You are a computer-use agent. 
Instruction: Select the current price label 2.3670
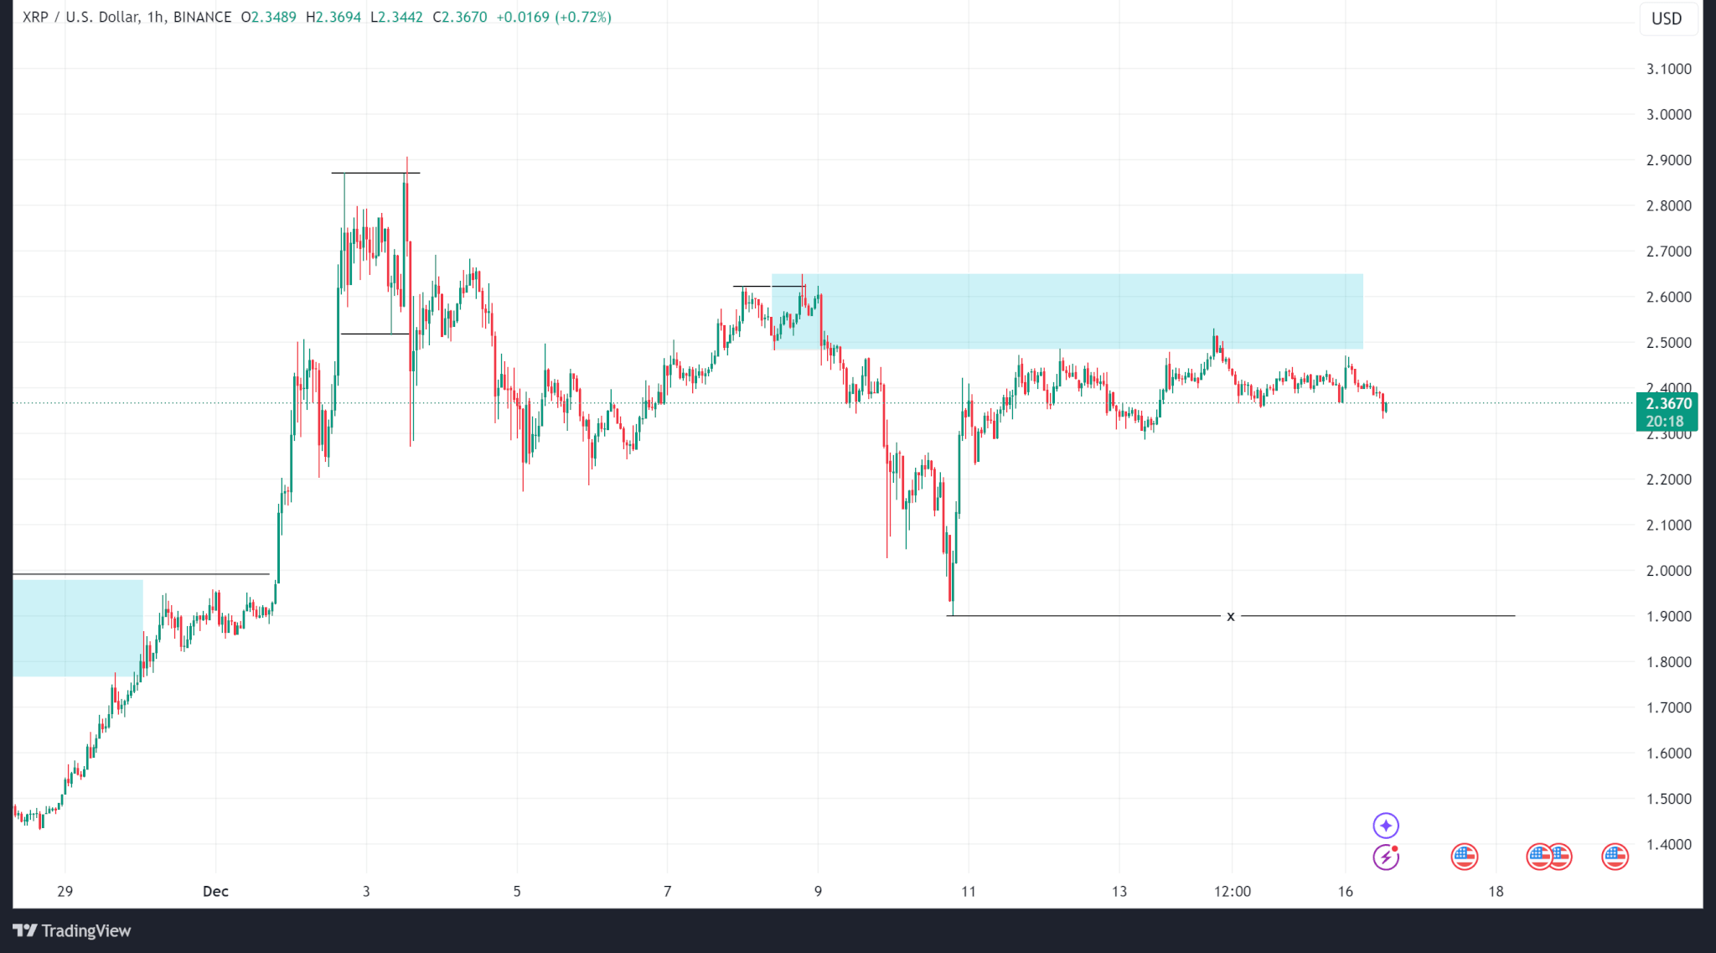1668,403
